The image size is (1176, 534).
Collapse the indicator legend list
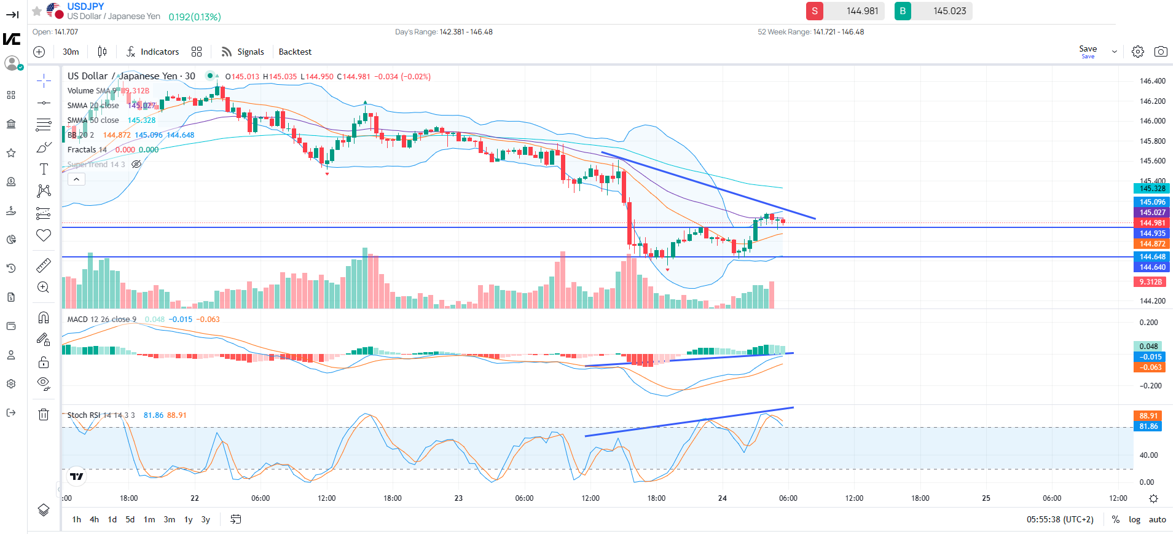coord(76,179)
